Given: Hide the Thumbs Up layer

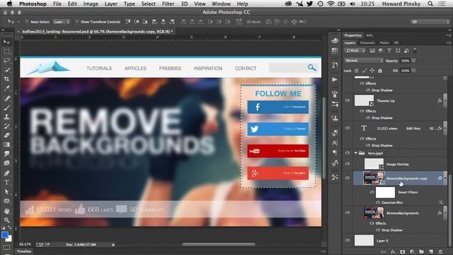Looking at the screenshot, I should tap(348, 101).
